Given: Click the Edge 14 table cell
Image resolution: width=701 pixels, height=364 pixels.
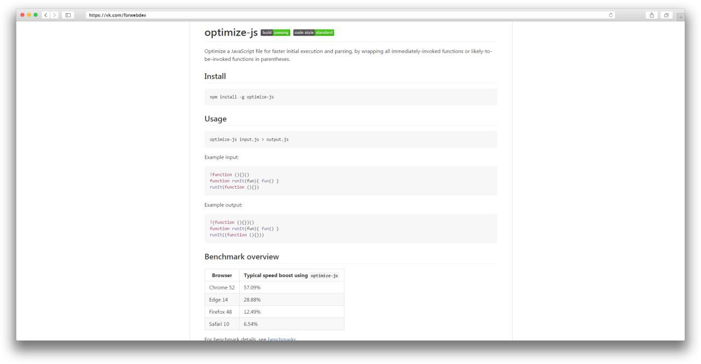Looking at the screenshot, I should click(x=222, y=299).
